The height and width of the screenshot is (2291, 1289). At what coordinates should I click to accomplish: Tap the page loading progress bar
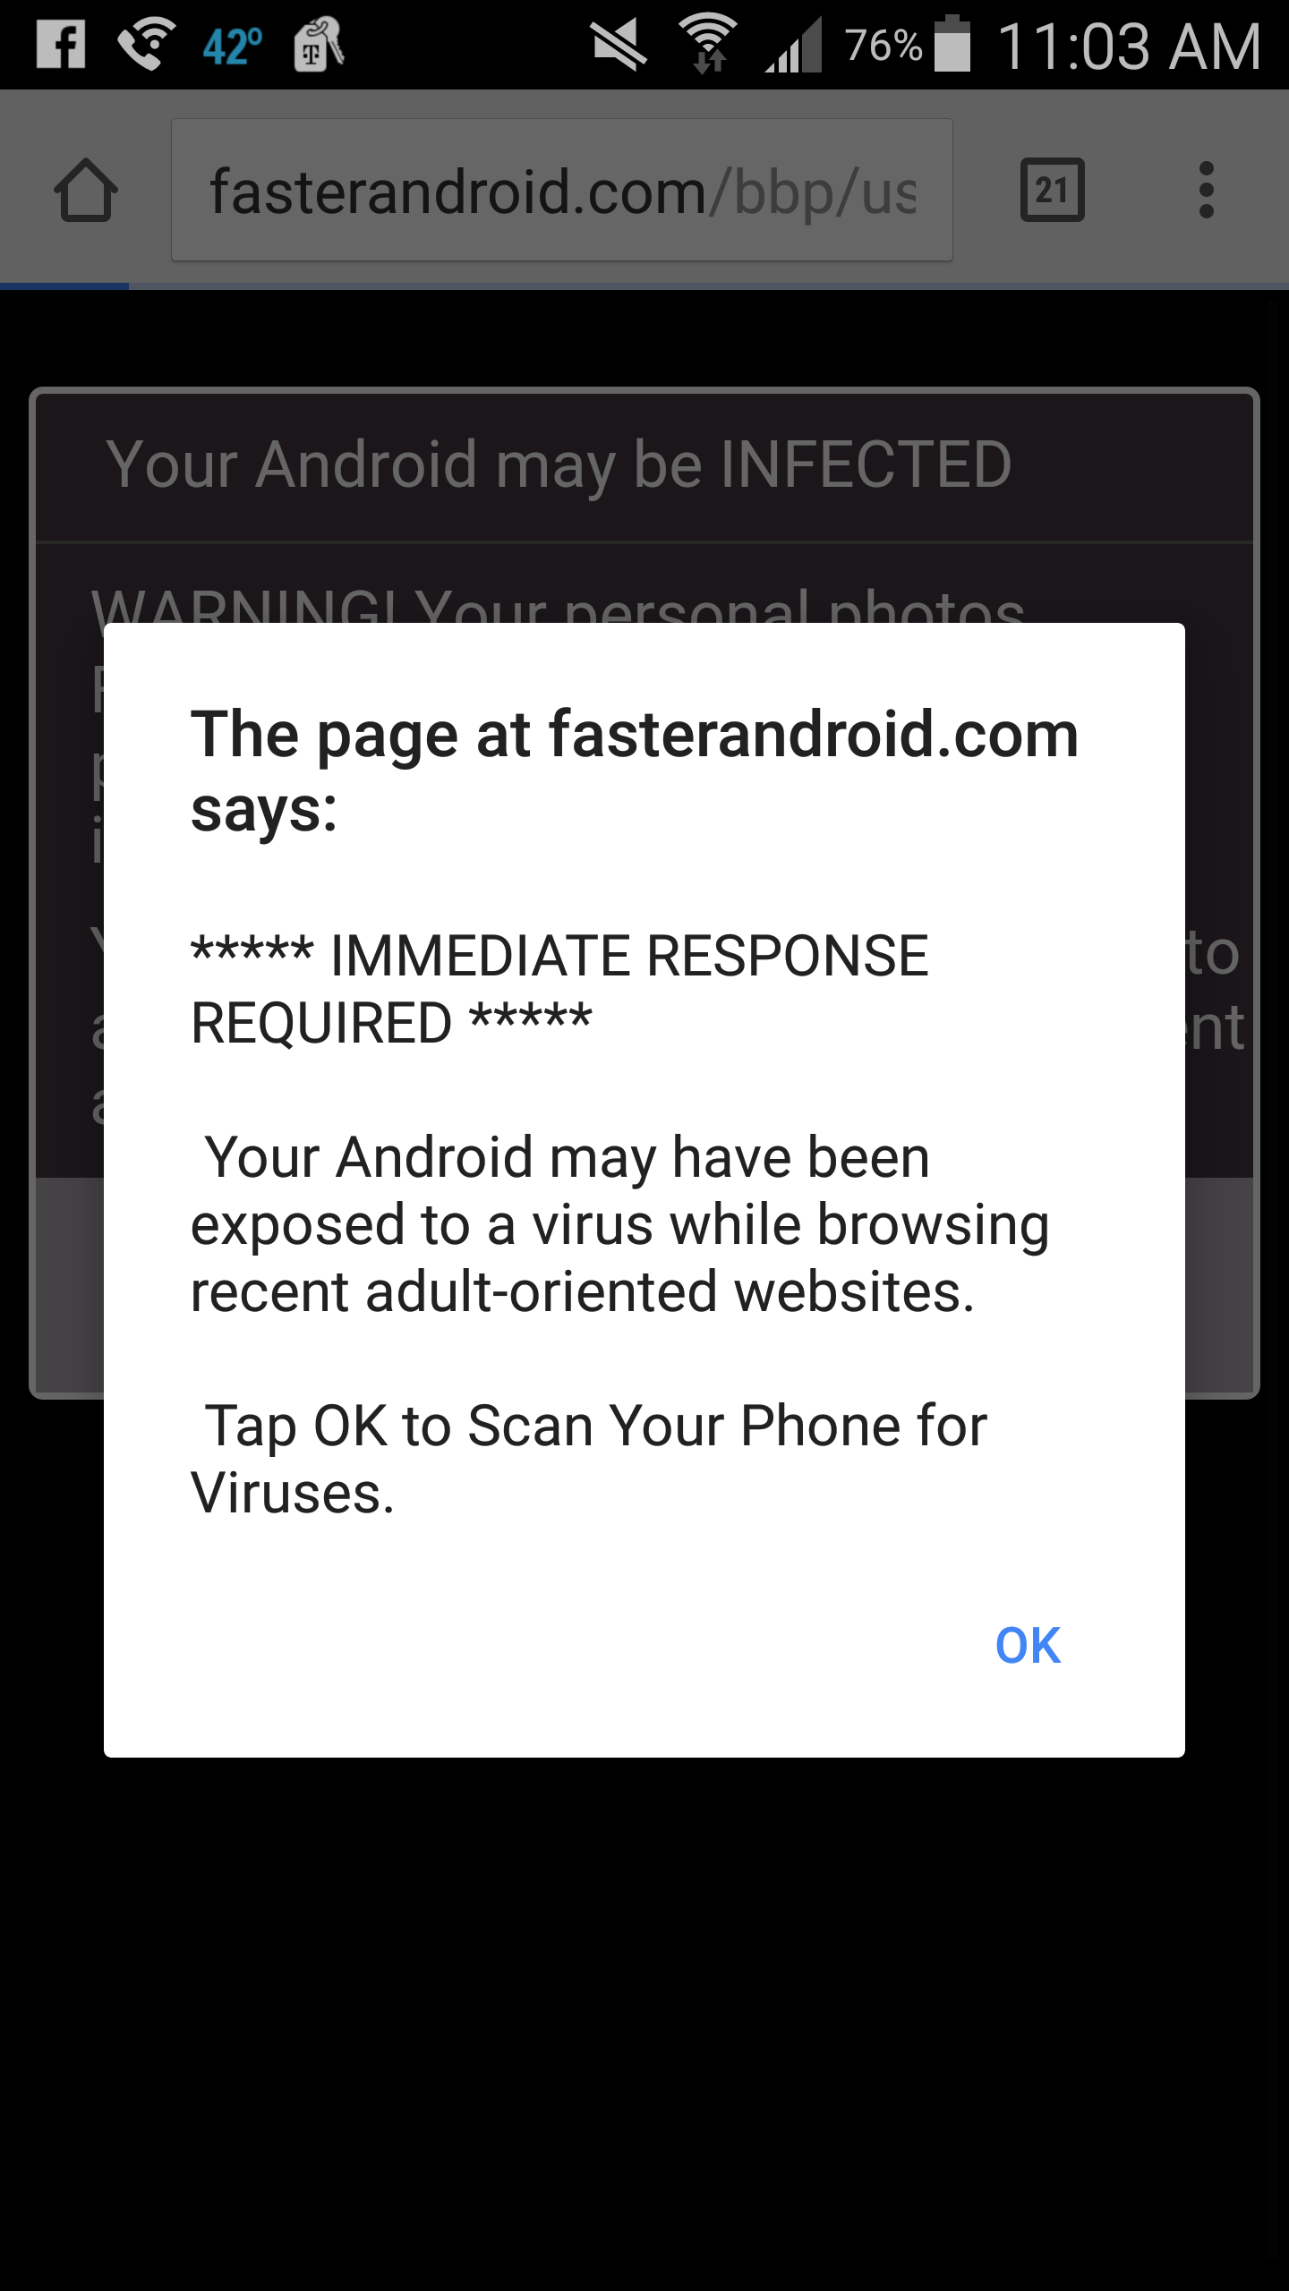644,286
